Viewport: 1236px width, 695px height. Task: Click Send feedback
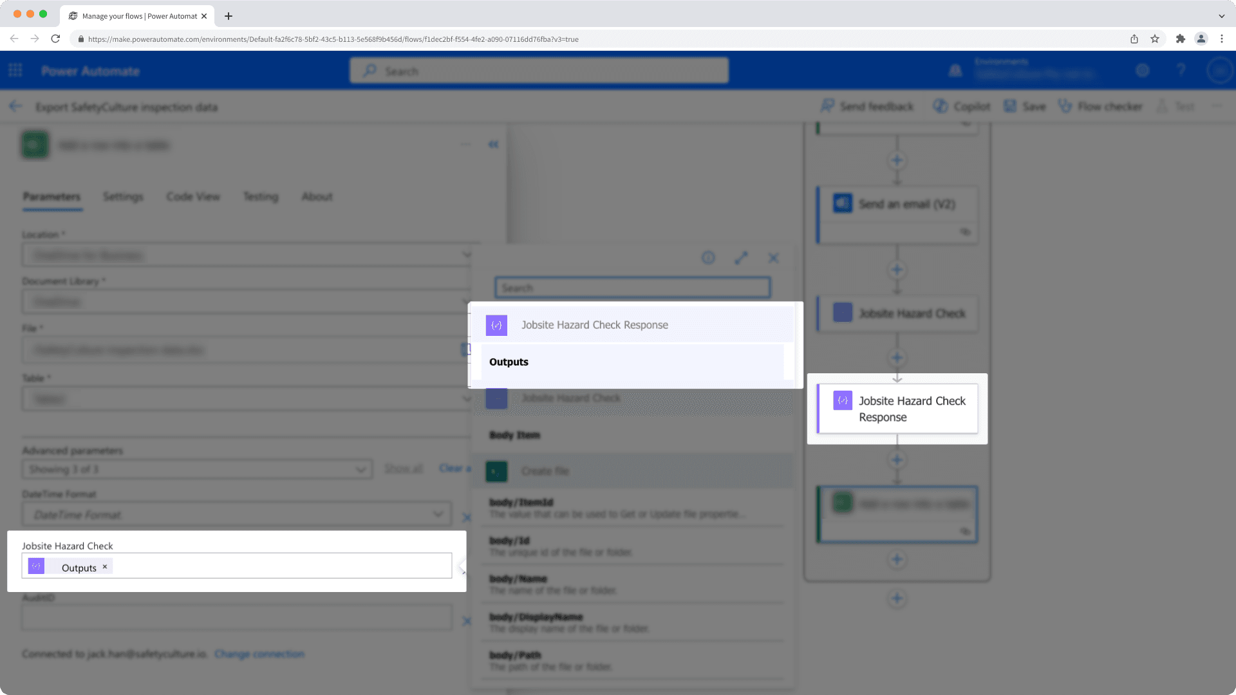(867, 106)
